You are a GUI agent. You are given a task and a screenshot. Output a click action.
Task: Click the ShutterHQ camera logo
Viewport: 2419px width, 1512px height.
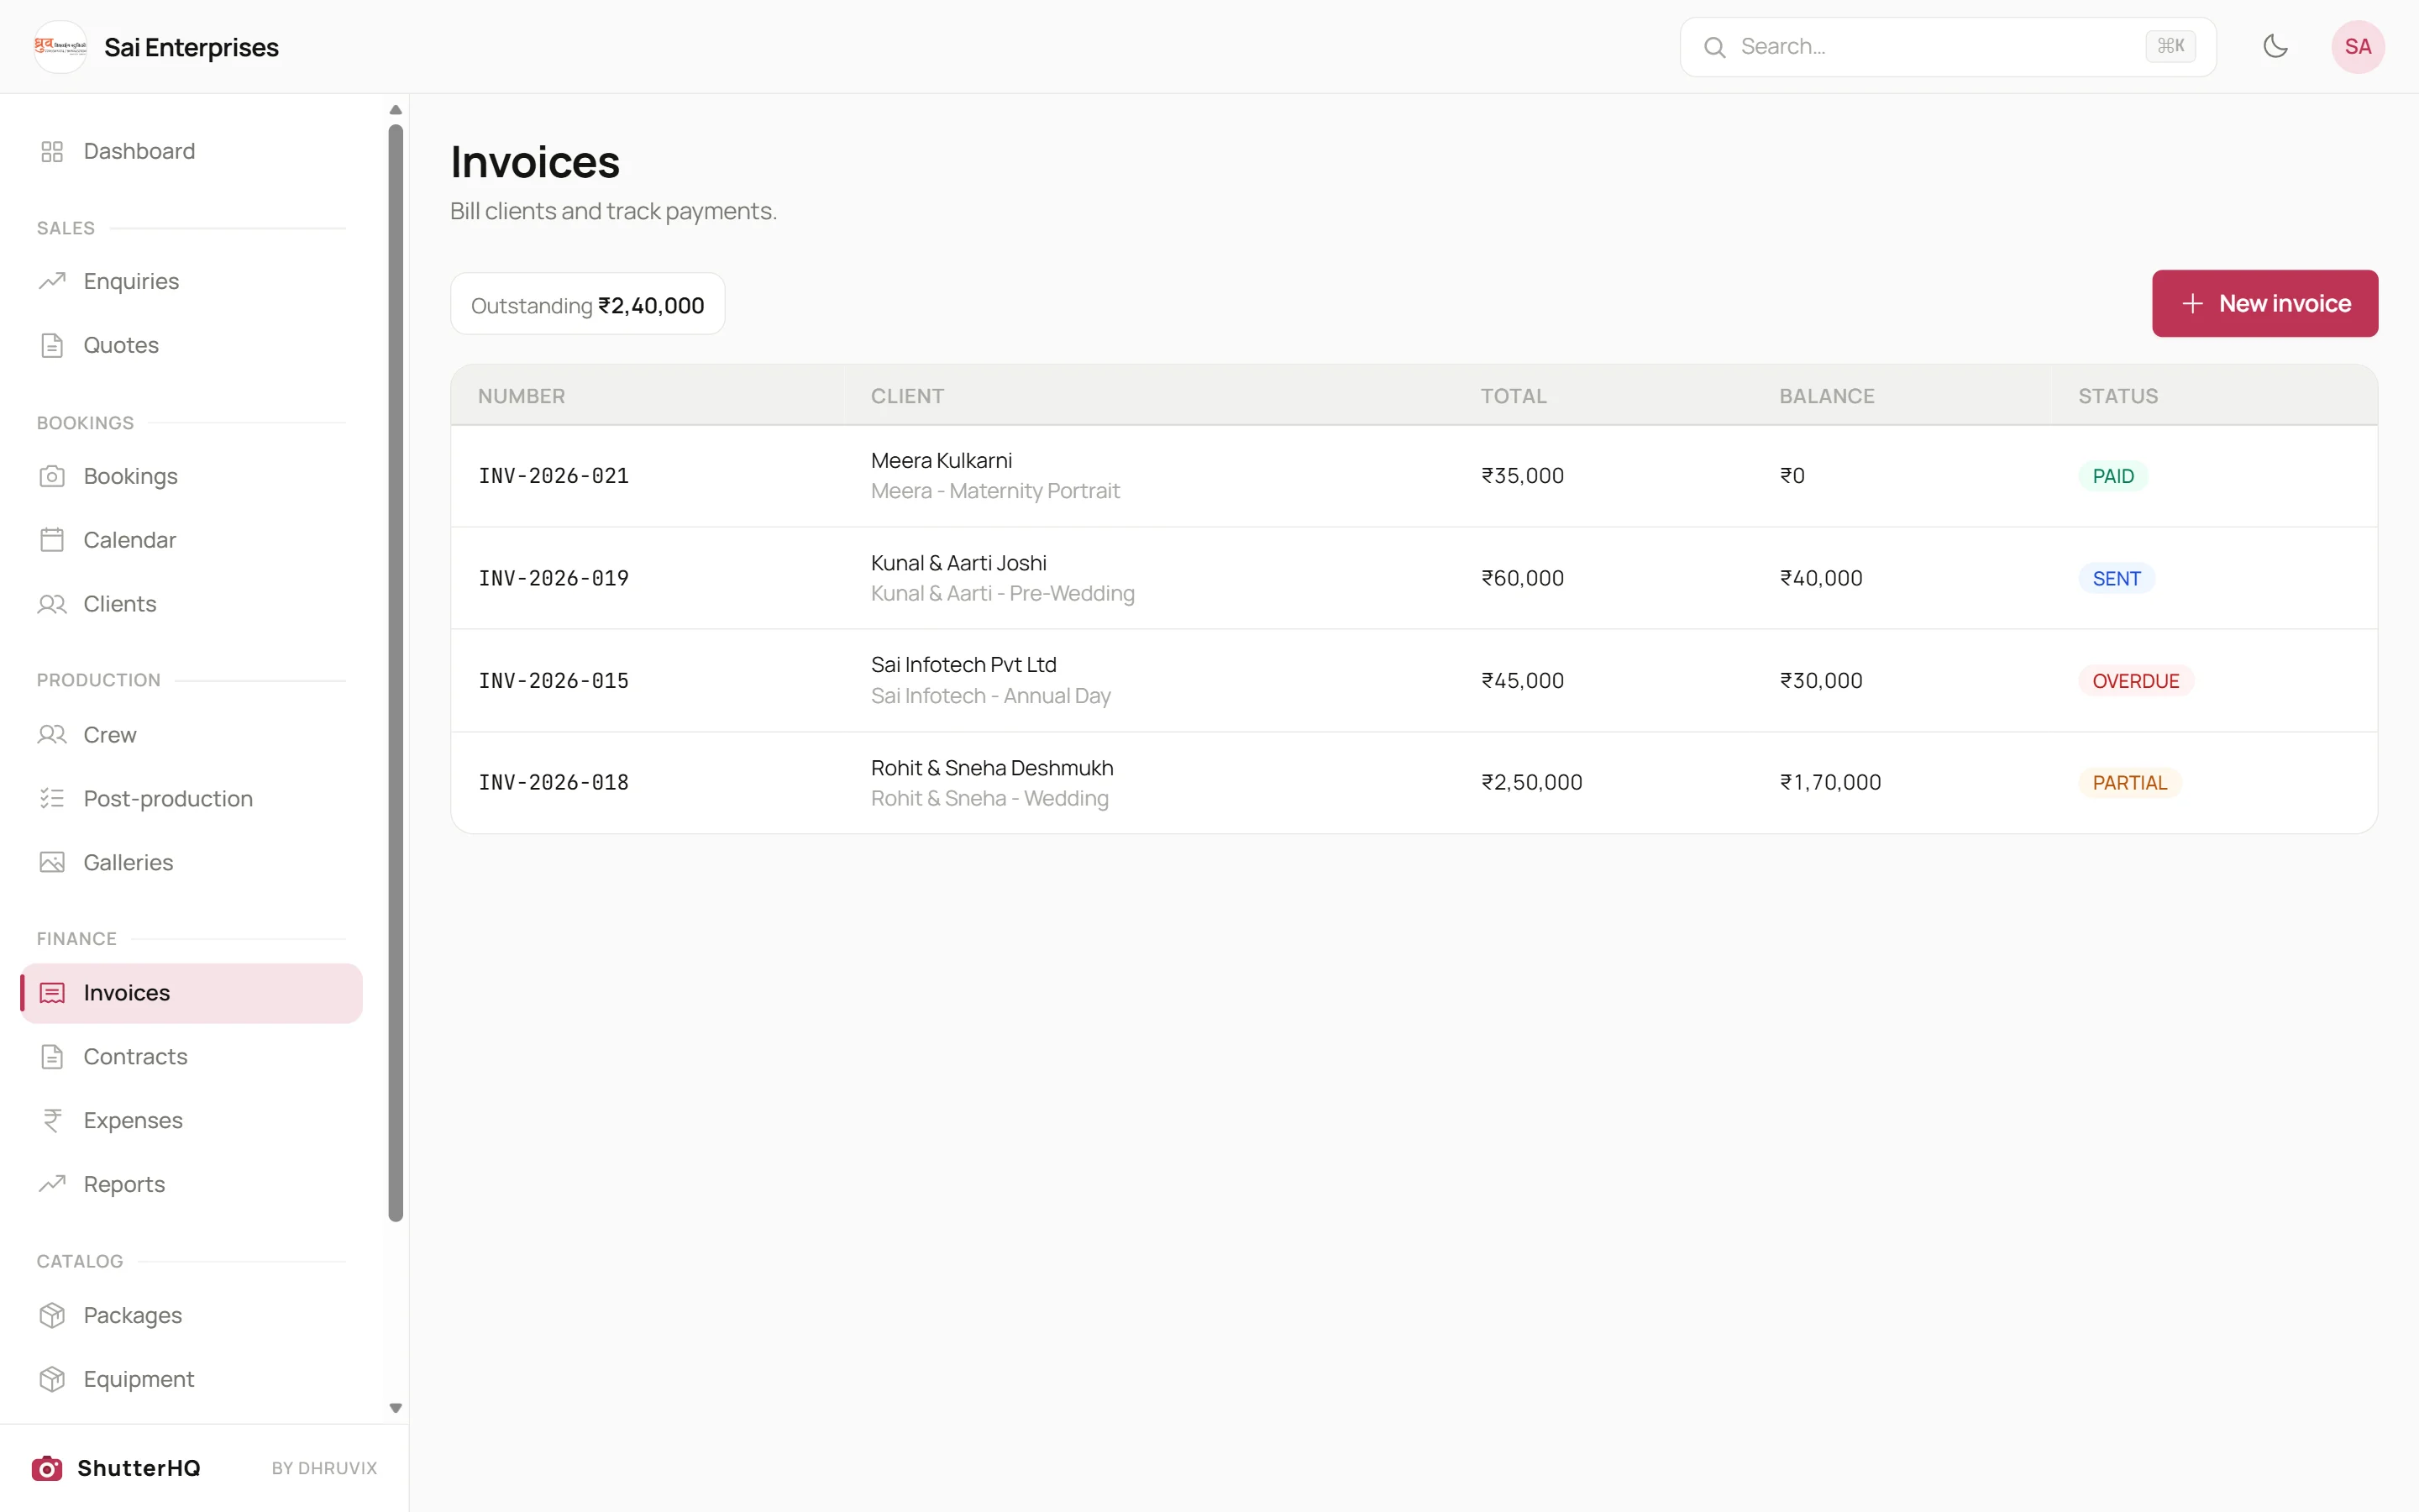pyautogui.click(x=47, y=1468)
